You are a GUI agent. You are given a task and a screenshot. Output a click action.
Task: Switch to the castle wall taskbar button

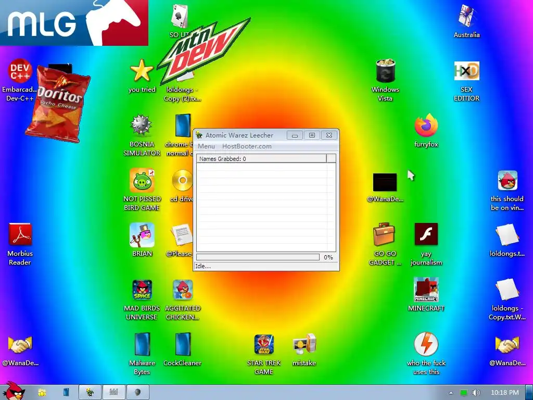pyautogui.click(x=114, y=393)
